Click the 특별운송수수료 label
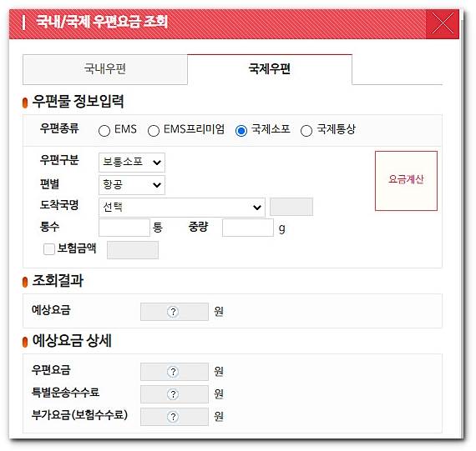Image resolution: width=476 pixels, height=451 pixels. click(65, 392)
